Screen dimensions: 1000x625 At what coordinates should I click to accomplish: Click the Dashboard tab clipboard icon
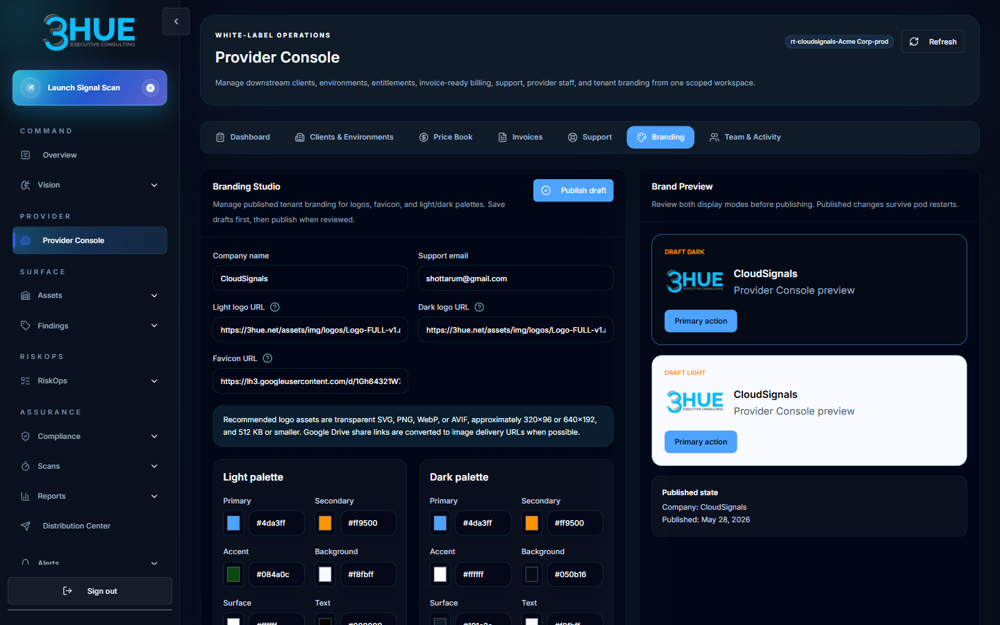click(220, 137)
